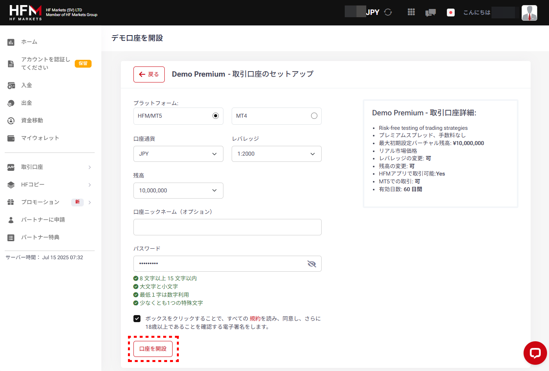The height and width of the screenshot is (371, 549).
Task: Open the user profile avatar
Action: click(x=529, y=13)
